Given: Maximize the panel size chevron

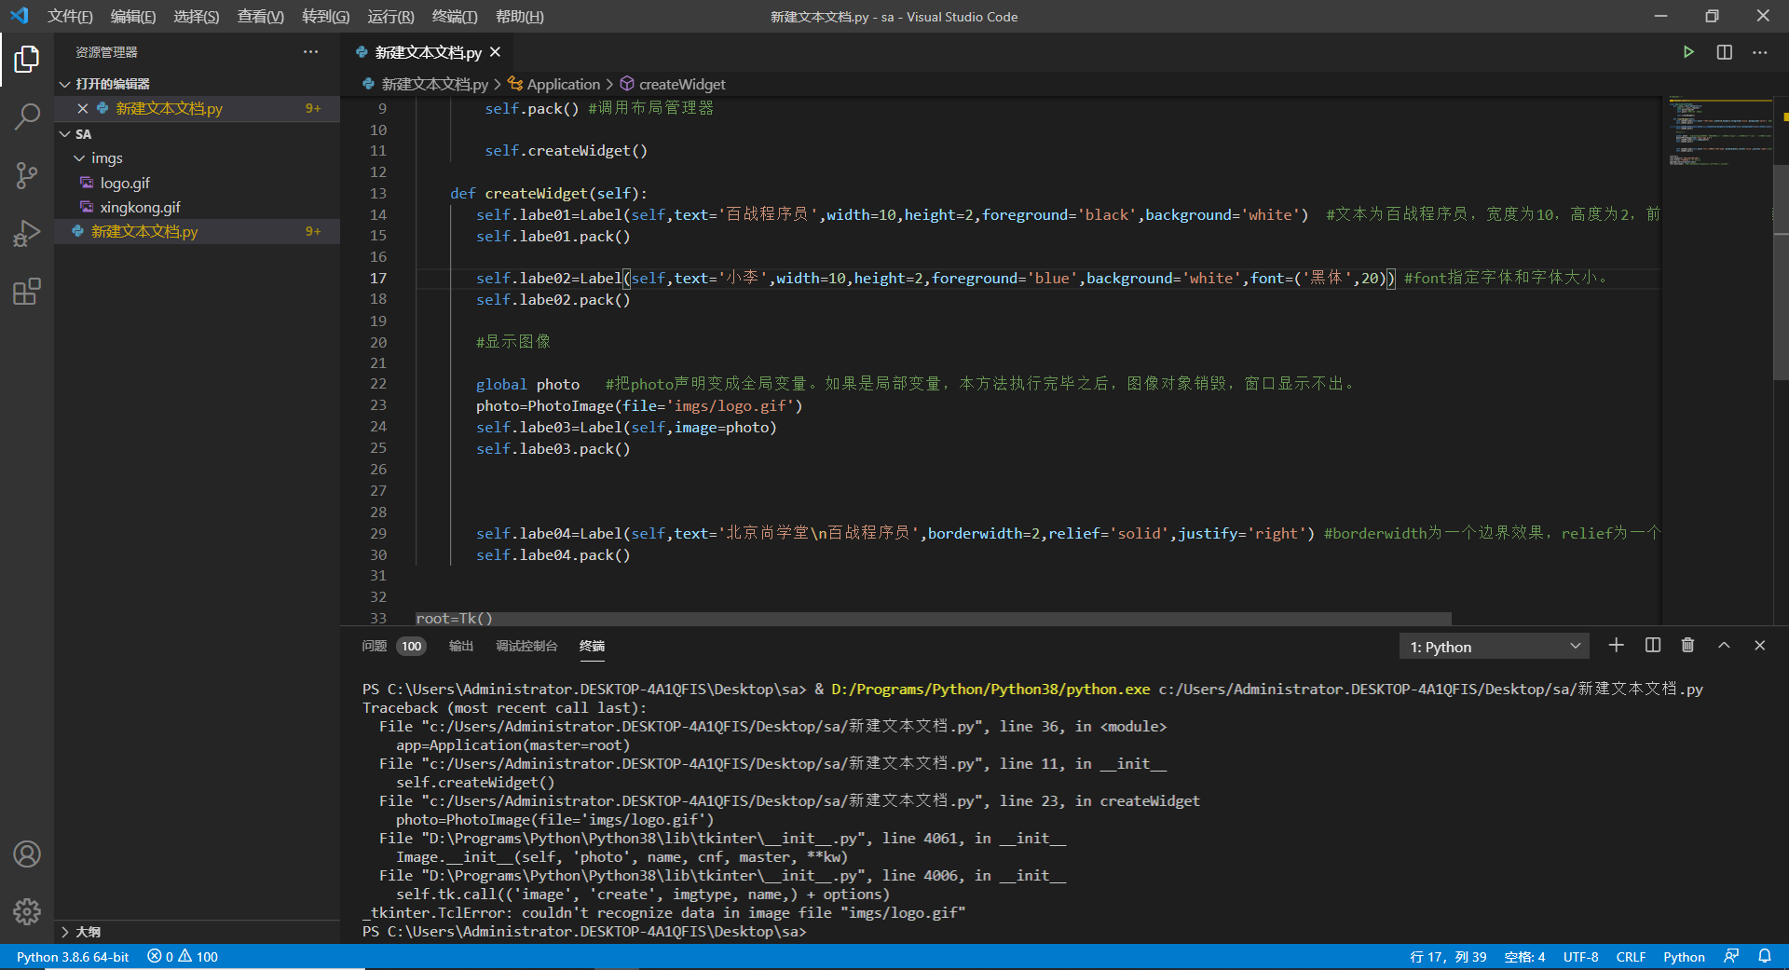Looking at the screenshot, I should (x=1724, y=645).
